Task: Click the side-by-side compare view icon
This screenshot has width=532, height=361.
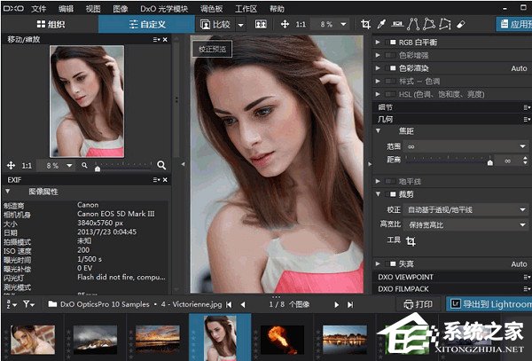Action: 261,24
